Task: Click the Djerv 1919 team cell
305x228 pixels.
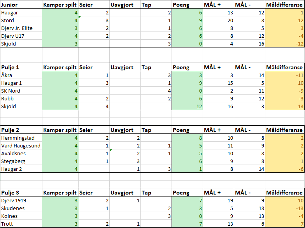Action: tap(21, 200)
